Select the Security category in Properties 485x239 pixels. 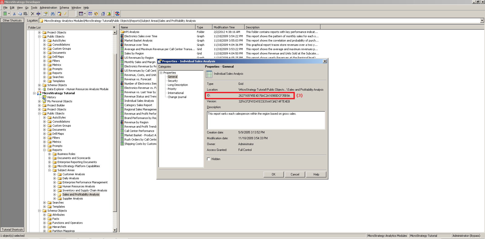(x=173, y=81)
